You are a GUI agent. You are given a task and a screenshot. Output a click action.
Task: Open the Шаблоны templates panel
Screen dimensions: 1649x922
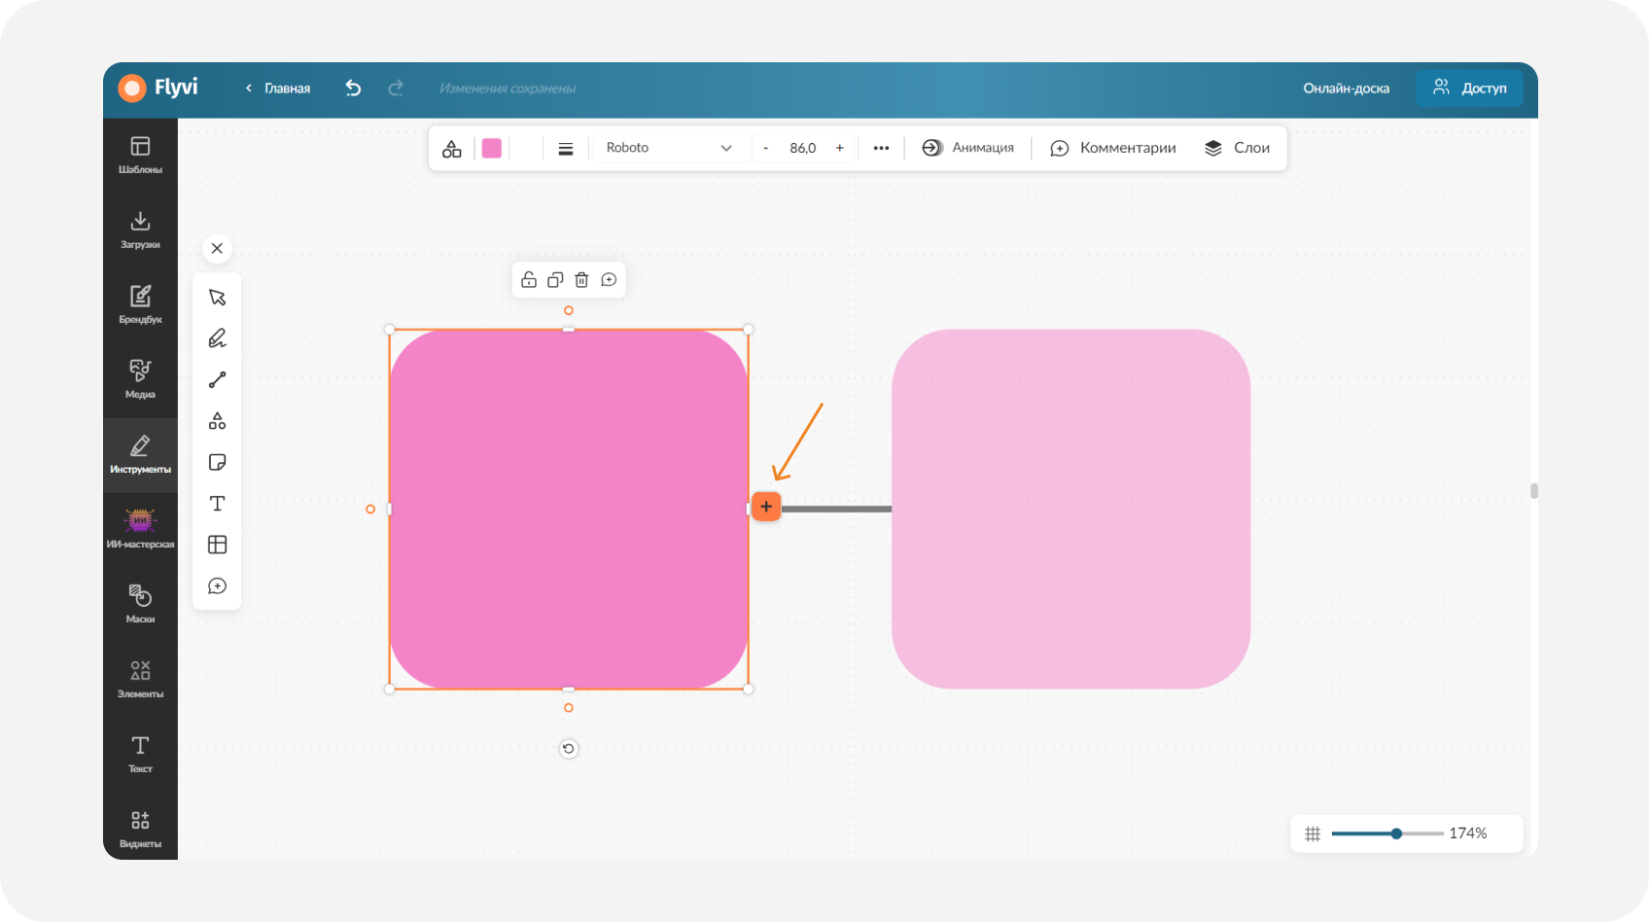click(x=140, y=155)
